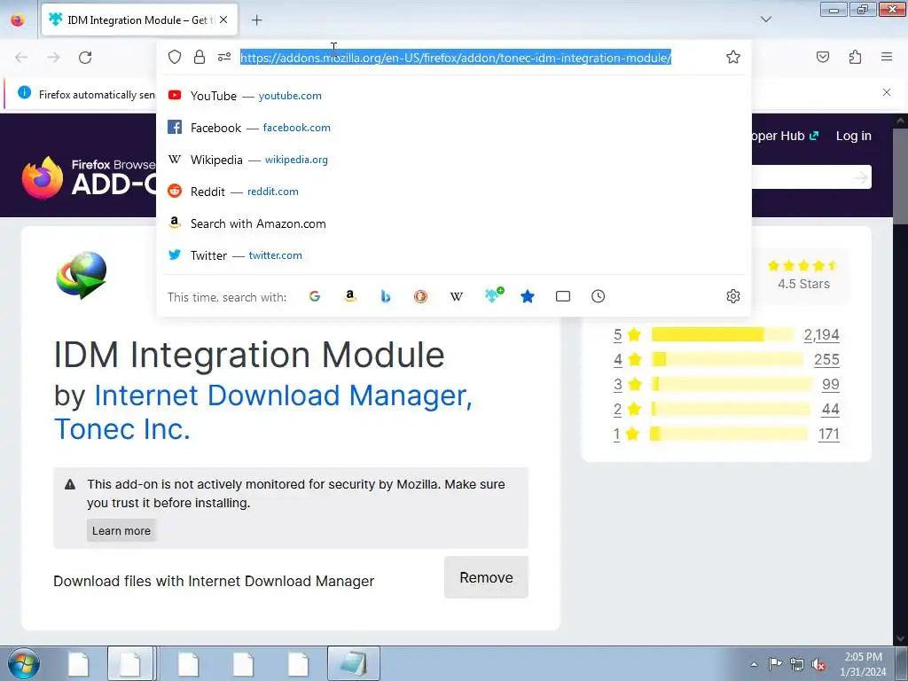Show hidden system tray icons
Viewport: 908px width, 681px height.
coord(754,664)
